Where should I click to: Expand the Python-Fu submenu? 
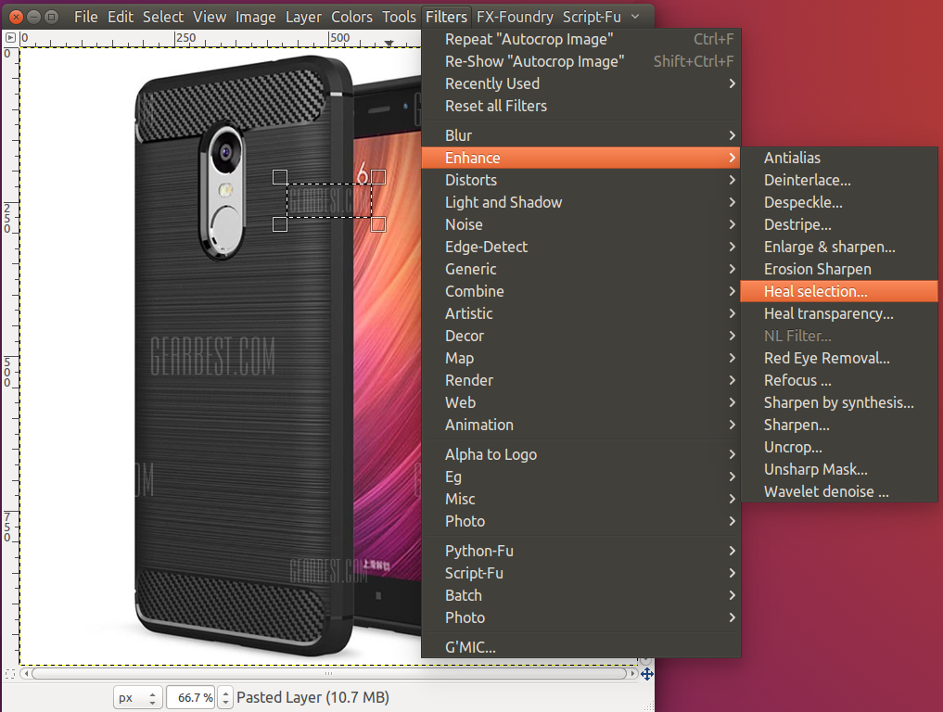581,551
